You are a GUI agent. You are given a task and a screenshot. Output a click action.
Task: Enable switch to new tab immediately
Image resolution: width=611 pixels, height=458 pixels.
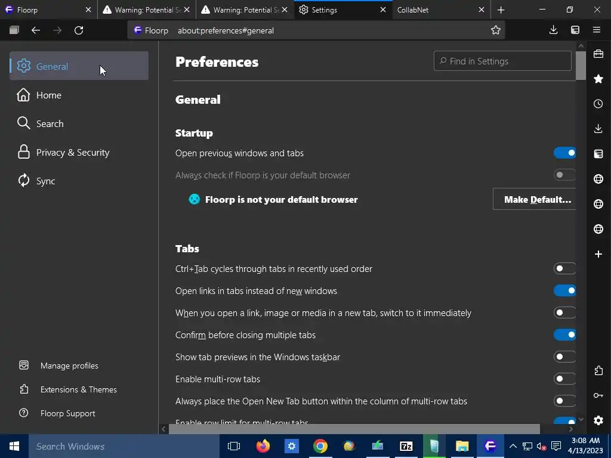coord(564,312)
